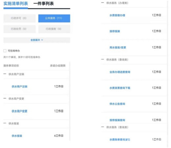
Task: Open the 水费发票查询下载 link
Action: [120, 88]
